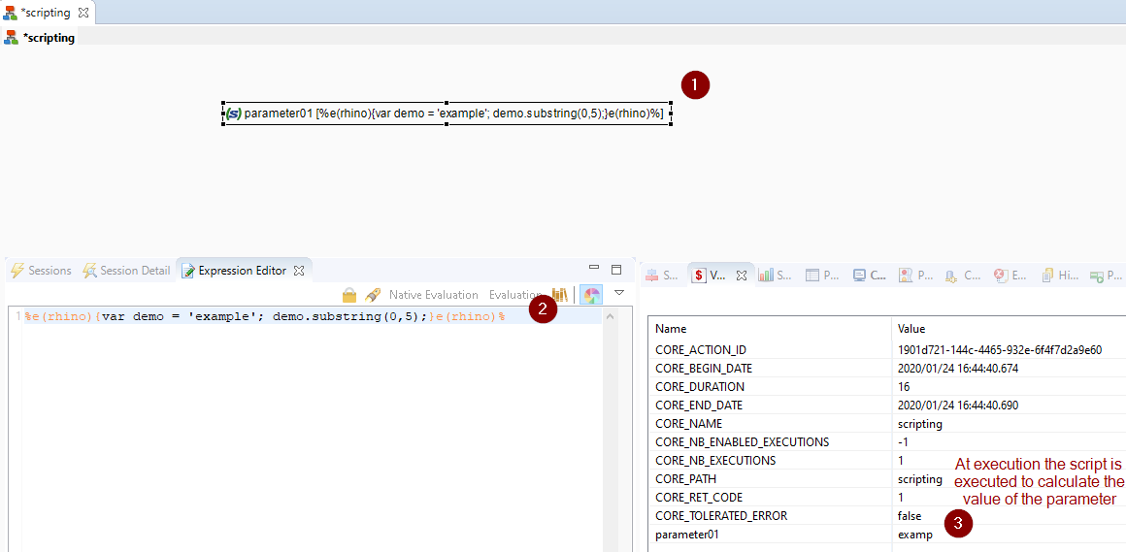Image resolution: width=1126 pixels, height=552 pixels.
Task: Open the last P... tab with green icon
Action: (x=1106, y=275)
